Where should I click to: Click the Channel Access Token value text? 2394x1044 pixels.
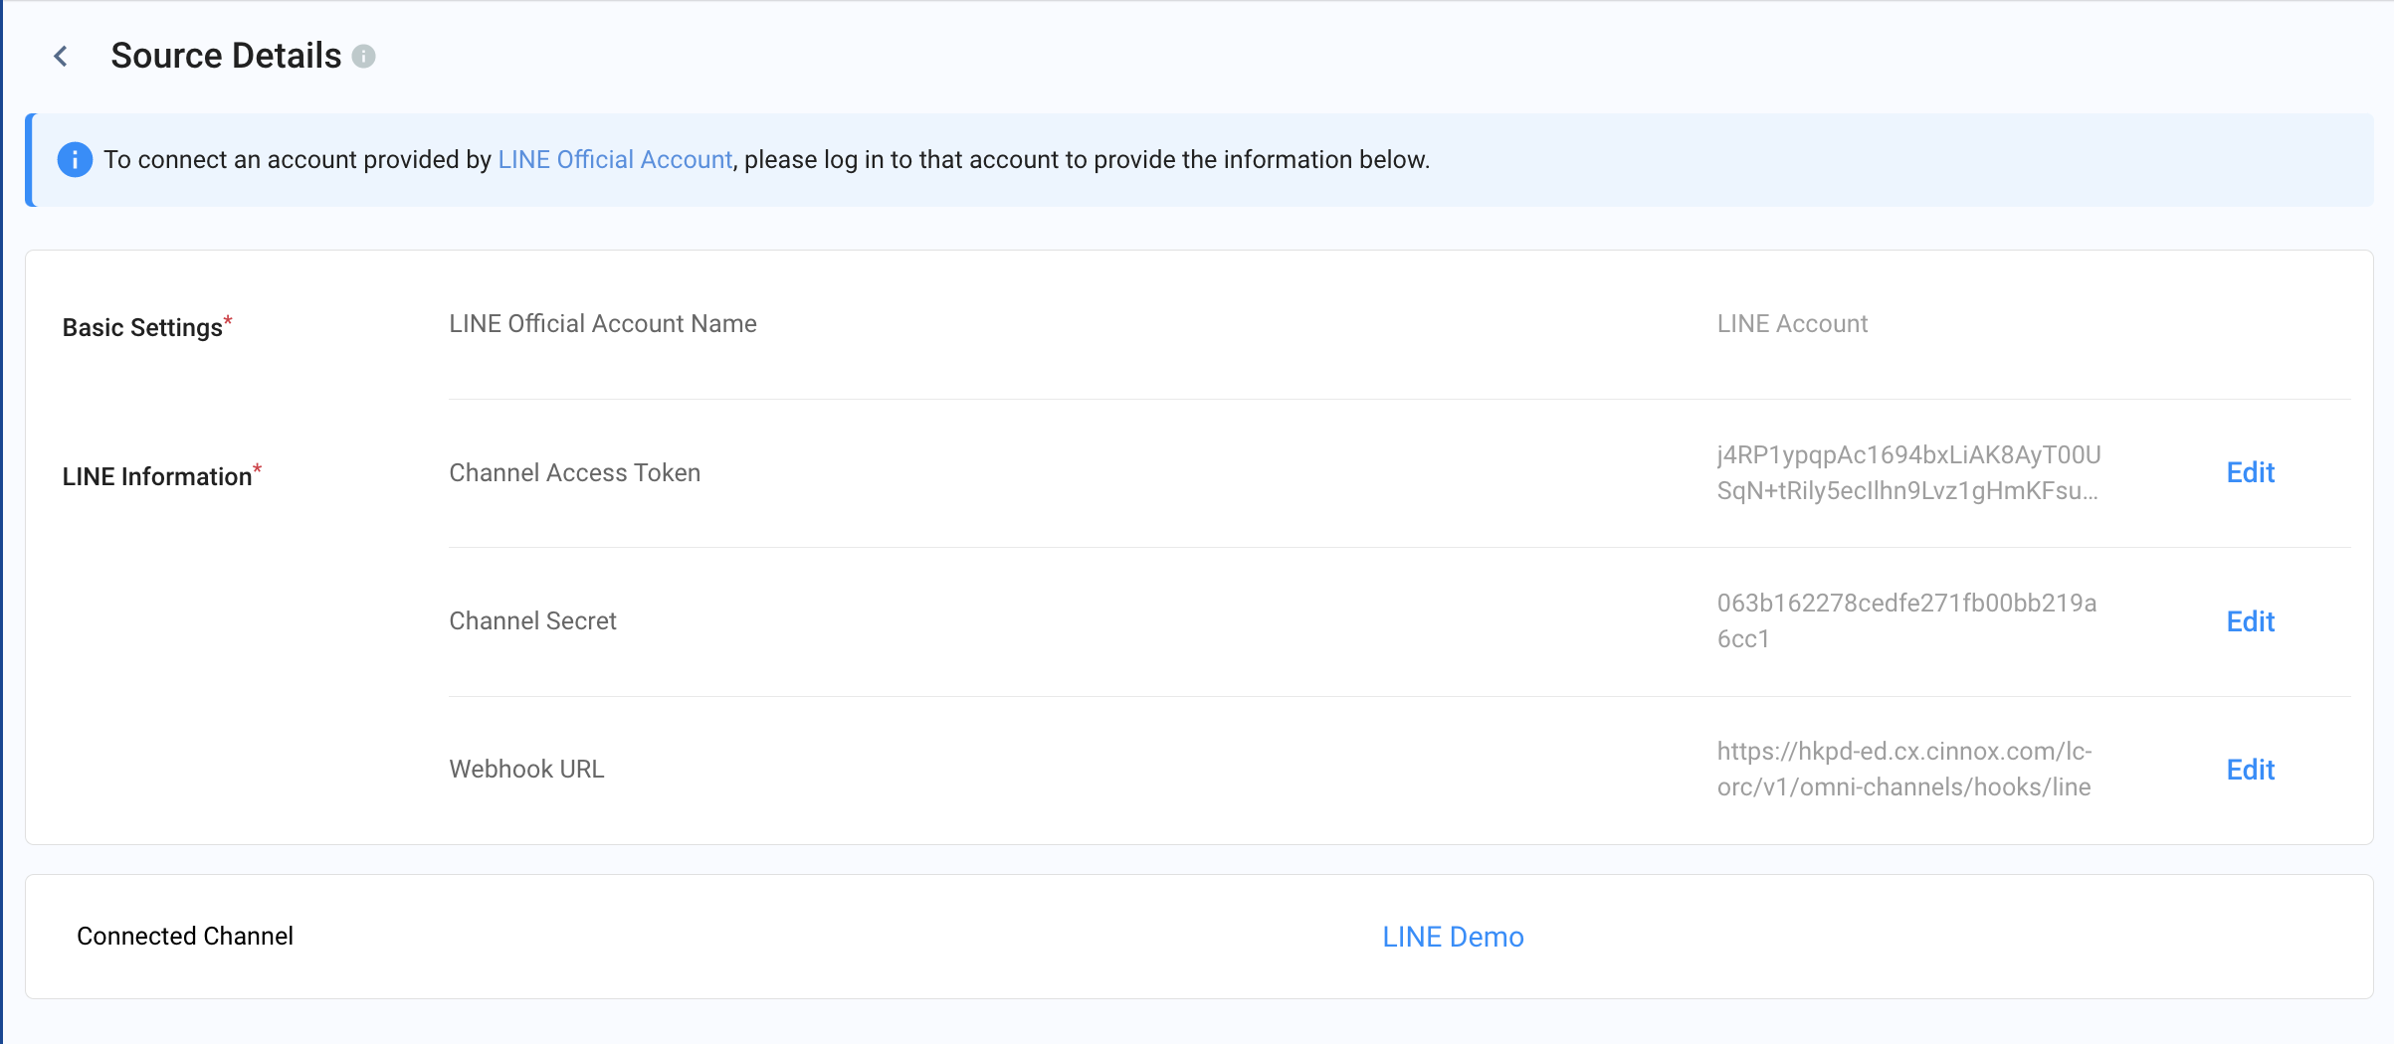(1907, 472)
